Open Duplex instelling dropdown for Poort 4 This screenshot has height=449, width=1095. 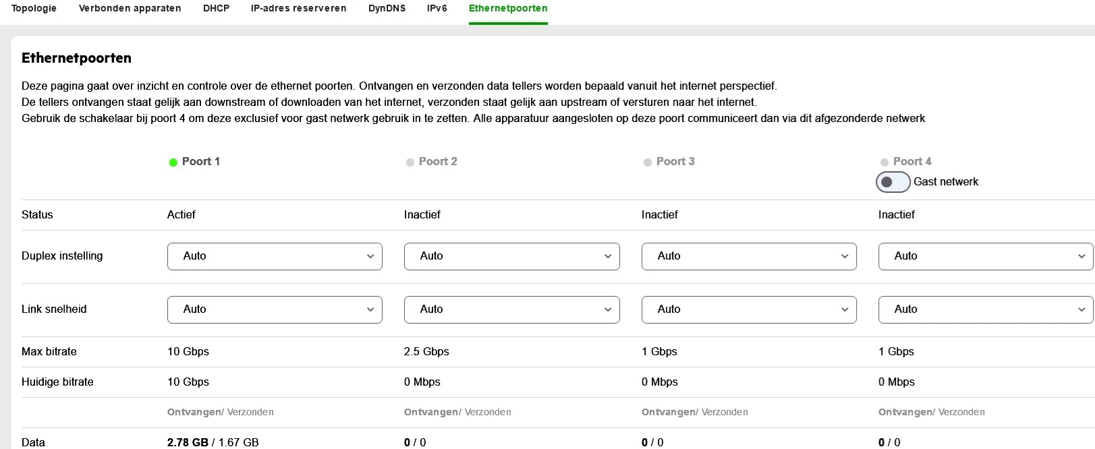tap(985, 256)
